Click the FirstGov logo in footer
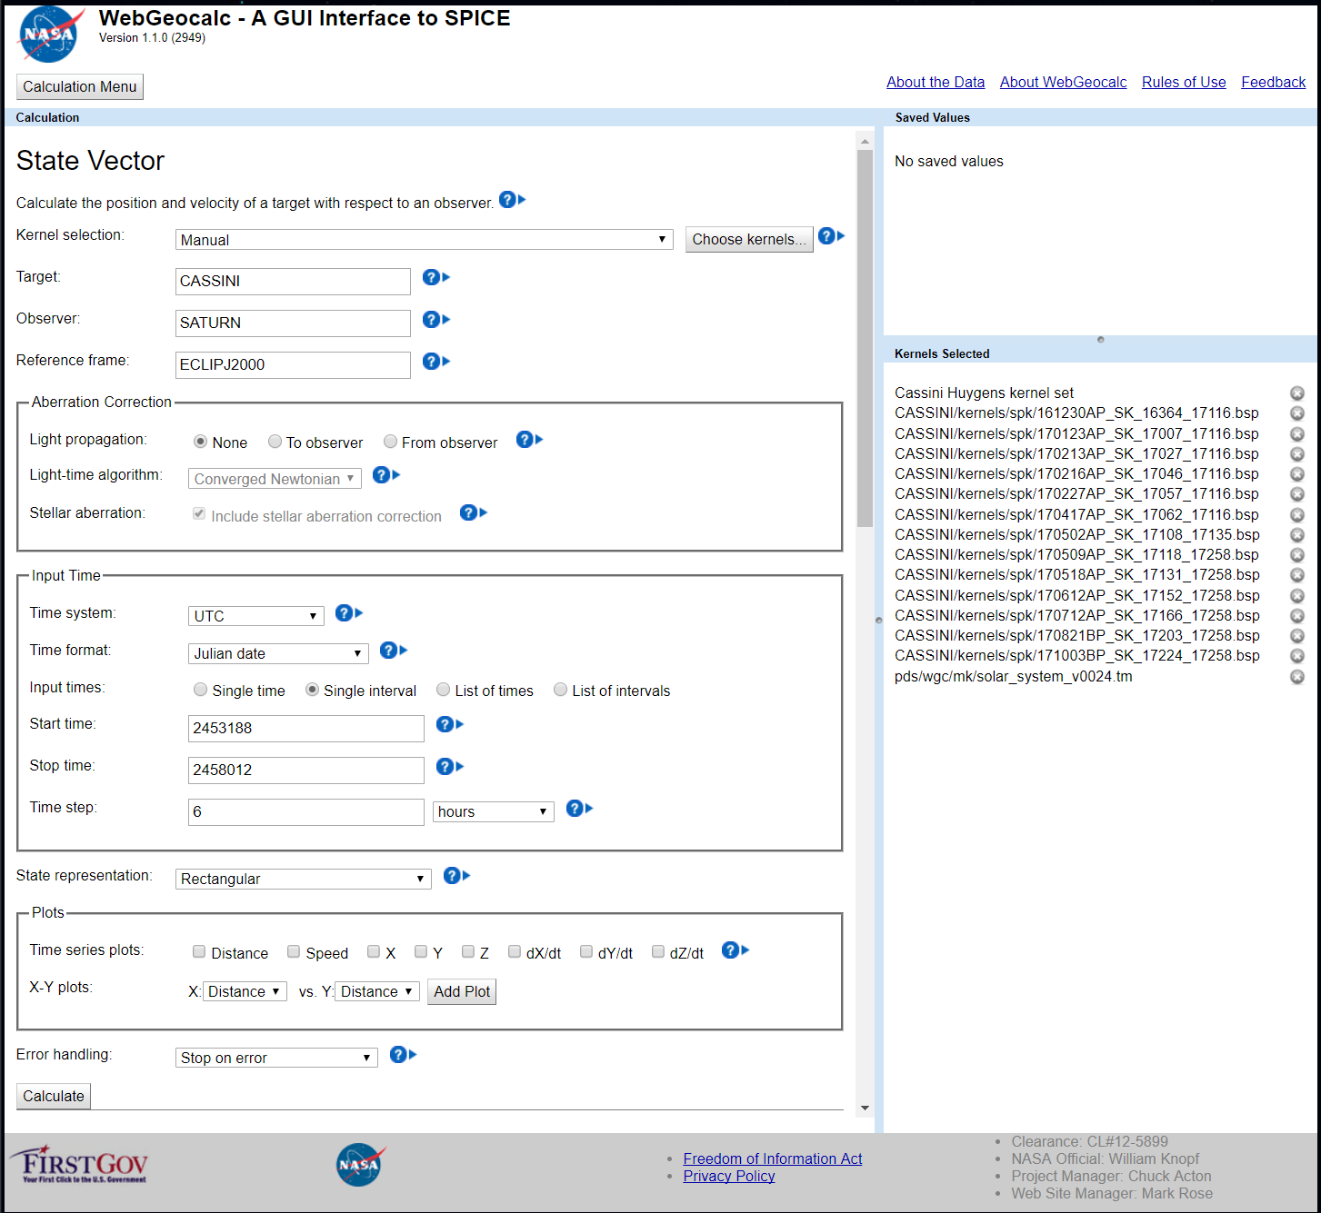Screen dimensions: 1321x1213 coord(79,1164)
